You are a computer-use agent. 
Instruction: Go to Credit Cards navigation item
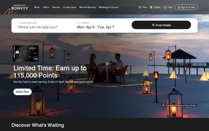pos(69,7)
